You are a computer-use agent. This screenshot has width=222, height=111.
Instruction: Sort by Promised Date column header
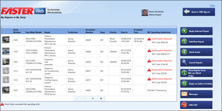[138, 31]
